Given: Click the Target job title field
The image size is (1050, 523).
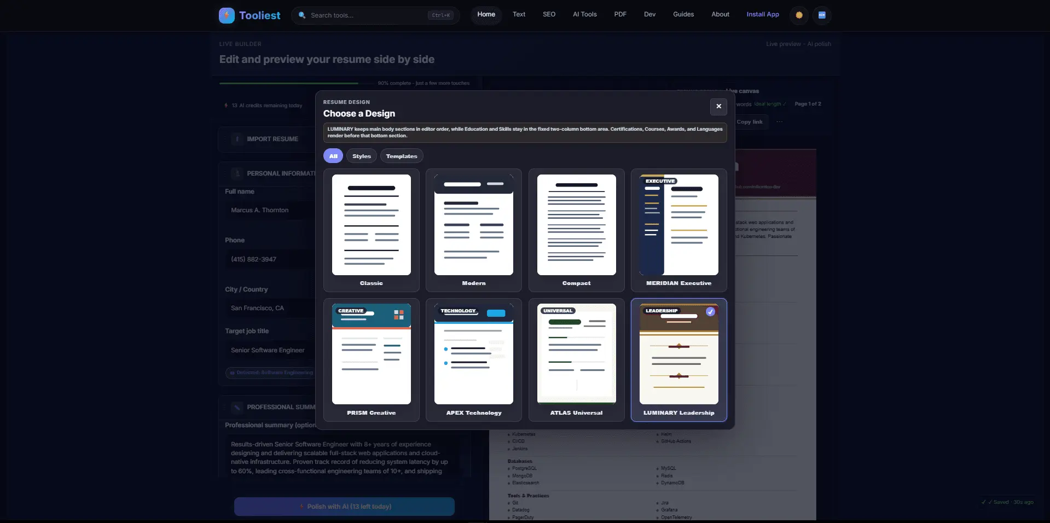Looking at the screenshot, I should (270, 350).
